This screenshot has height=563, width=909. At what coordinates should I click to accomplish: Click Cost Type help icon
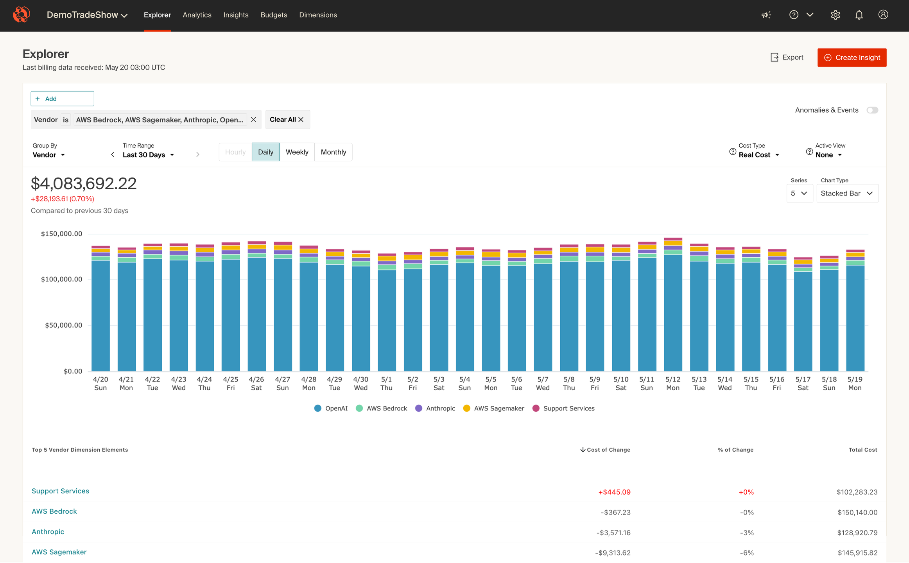pos(733,152)
